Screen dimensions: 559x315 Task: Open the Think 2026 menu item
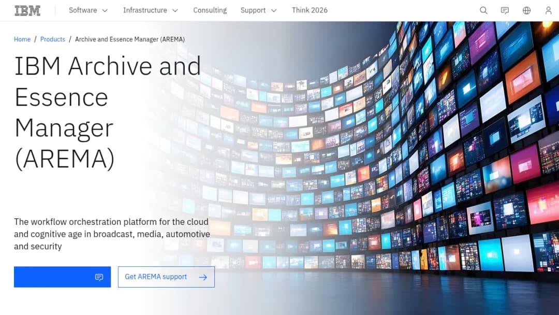click(310, 10)
